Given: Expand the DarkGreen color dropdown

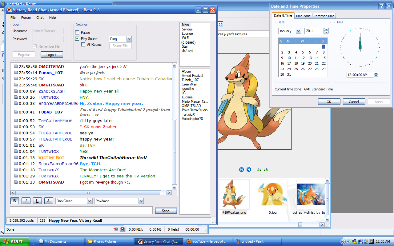Looking at the screenshot, I should pos(90,201).
